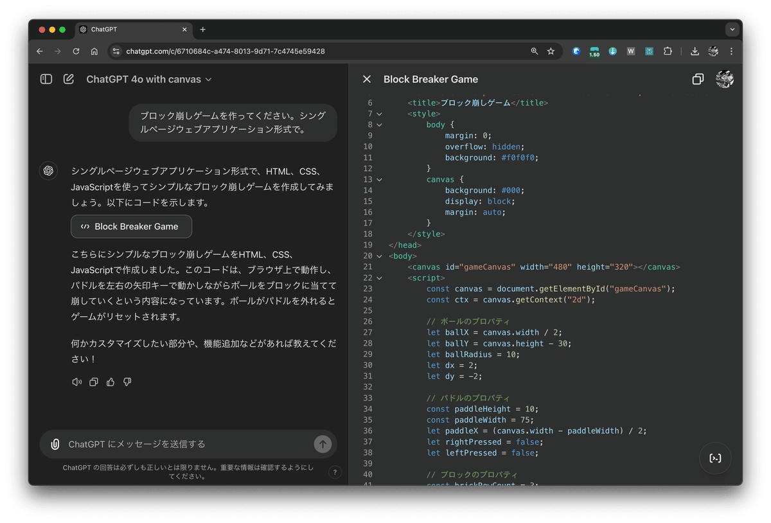
Task: Select the chatgpt.com URL in address bar
Action: 225,51
